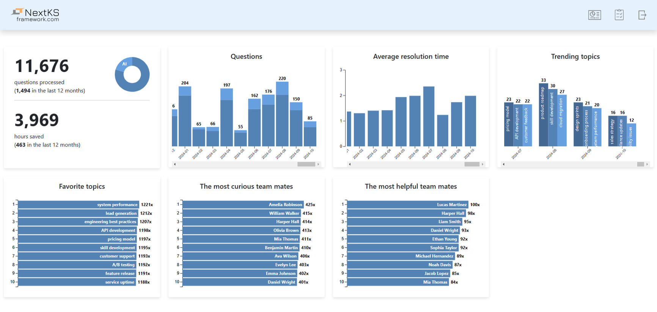
Task: Click the NextKS framework logo
Action: [36, 15]
